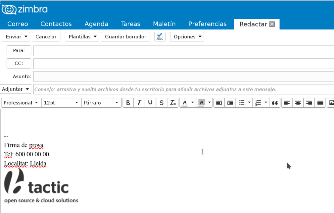334x213 pixels.
Task: Open the Professional font family dropdown
Action: [x=21, y=103]
